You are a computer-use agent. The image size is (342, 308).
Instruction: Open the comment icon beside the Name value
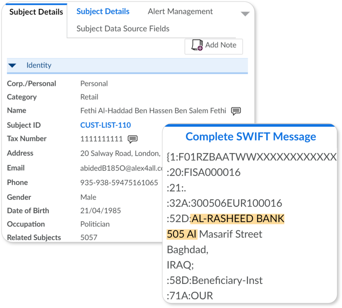236,111
